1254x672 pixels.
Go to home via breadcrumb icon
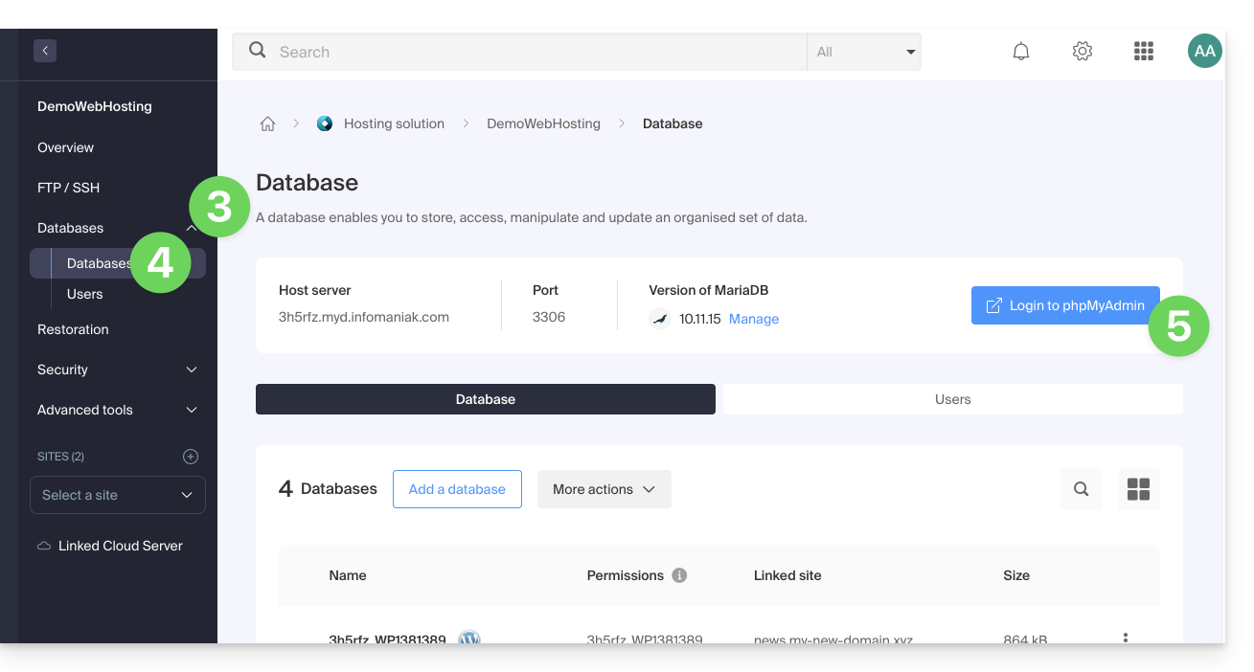point(268,123)
